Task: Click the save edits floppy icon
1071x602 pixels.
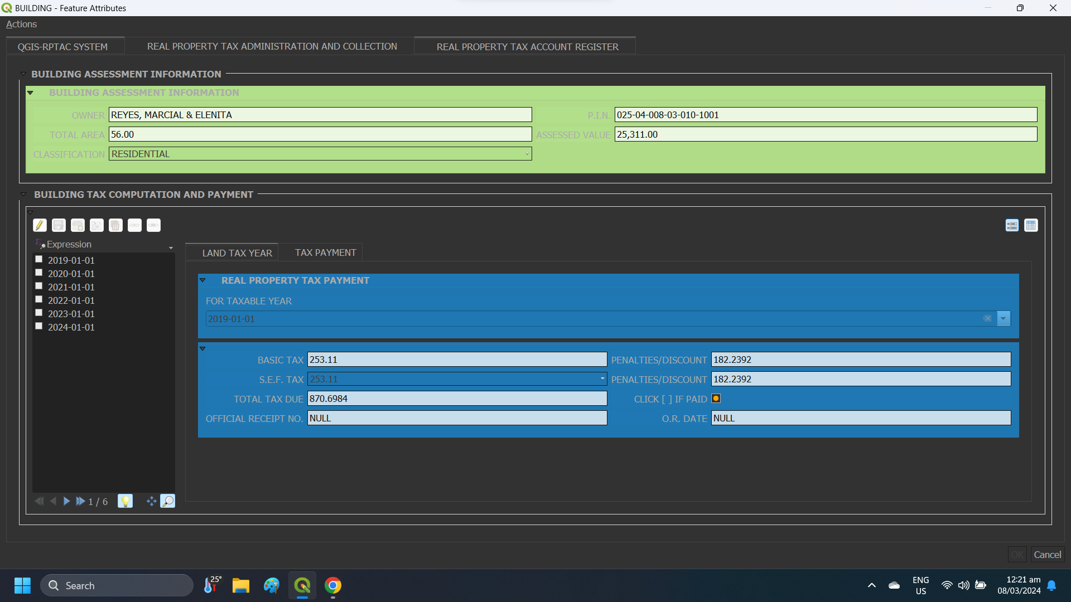Action: pyautogui.click(x=59, y=225)
